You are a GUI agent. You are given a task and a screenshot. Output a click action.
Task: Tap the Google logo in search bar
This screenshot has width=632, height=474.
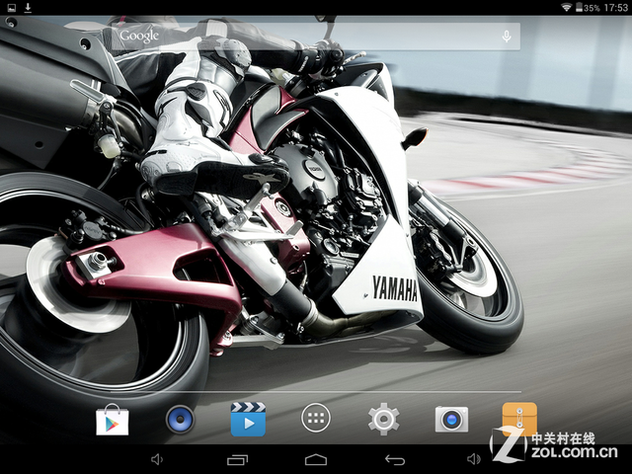coord(139,36)
